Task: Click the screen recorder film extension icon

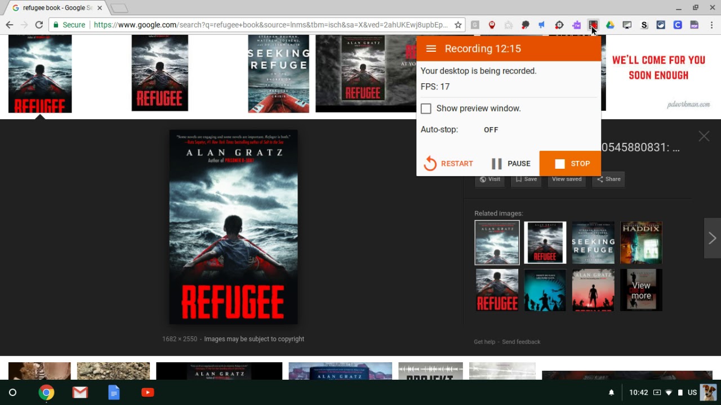Action: tap(593, 25)
